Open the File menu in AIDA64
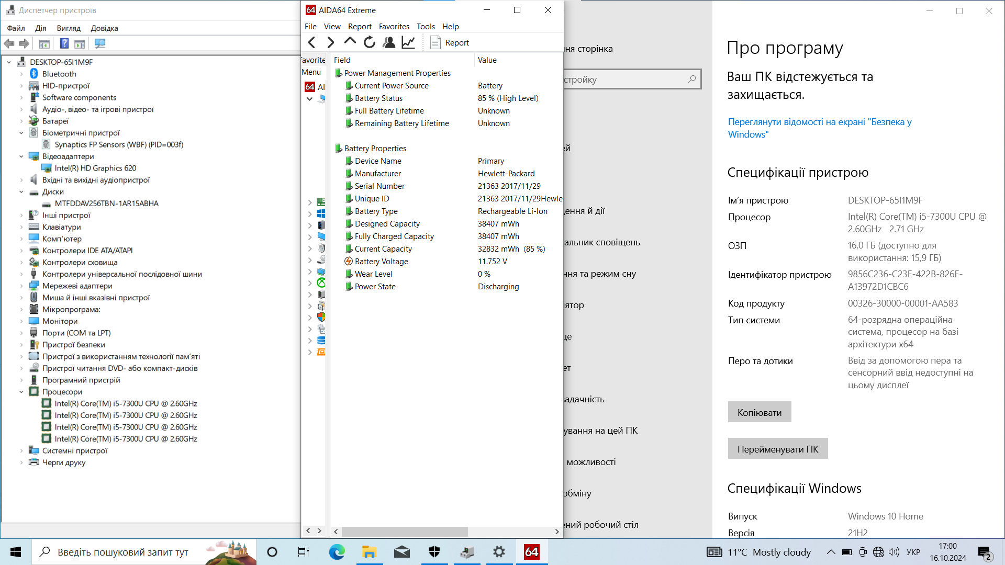 pos(310,26)
